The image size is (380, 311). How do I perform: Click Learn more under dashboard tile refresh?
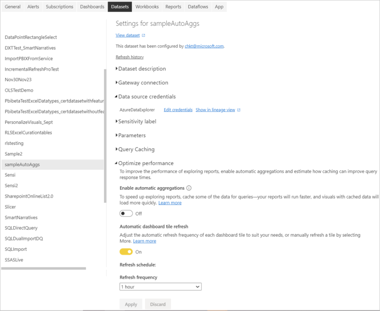145,241
